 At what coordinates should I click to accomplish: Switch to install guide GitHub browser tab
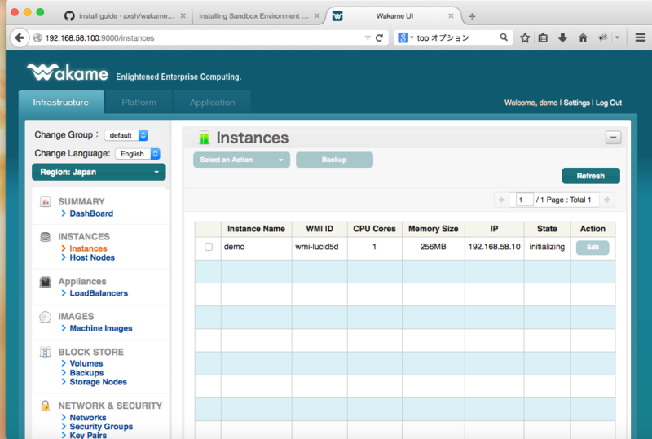[x=126, y=16]
